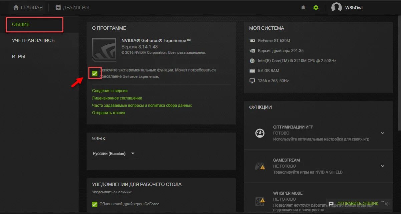The image size is (401, 214).
Task: Open the W3bOwl account name
Action: [354, 8]
